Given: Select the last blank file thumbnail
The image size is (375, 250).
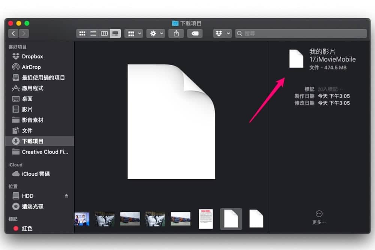Looking at the screenshot, I should coord(256,218).
